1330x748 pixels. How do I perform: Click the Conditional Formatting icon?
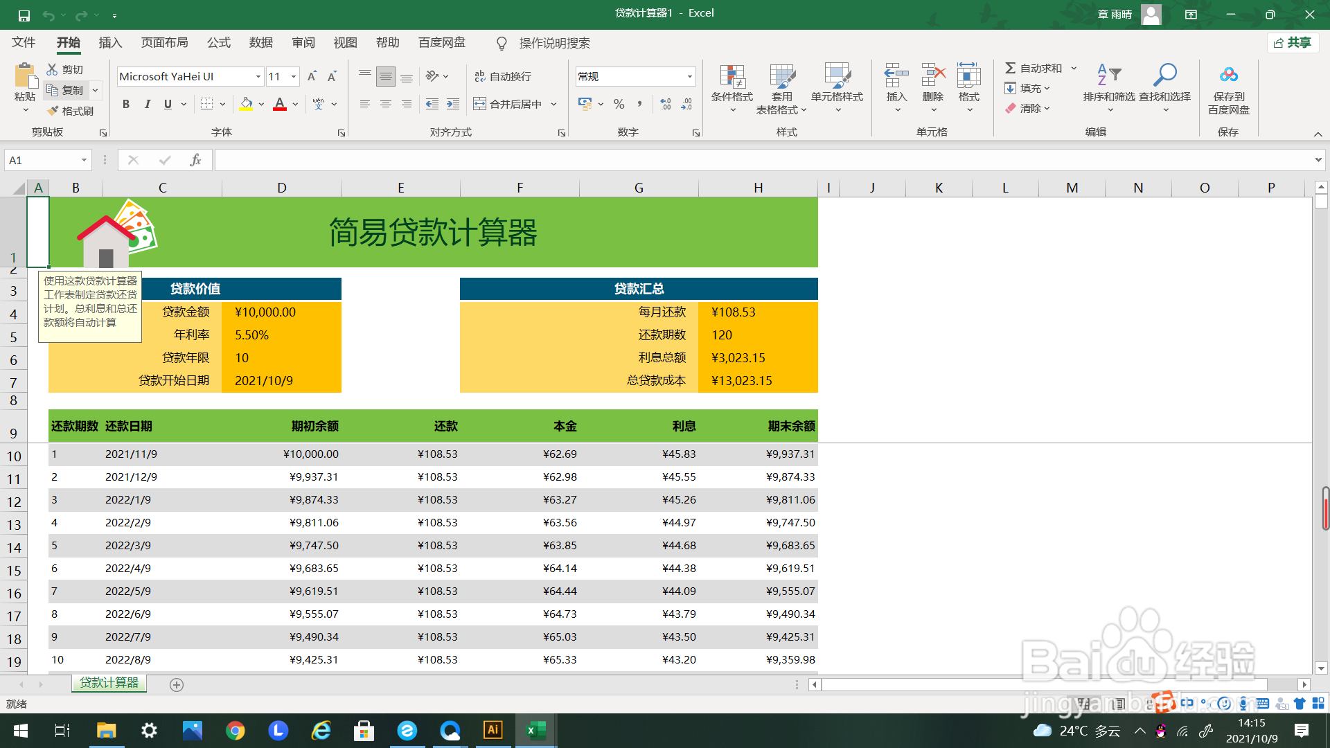point(731,78)
